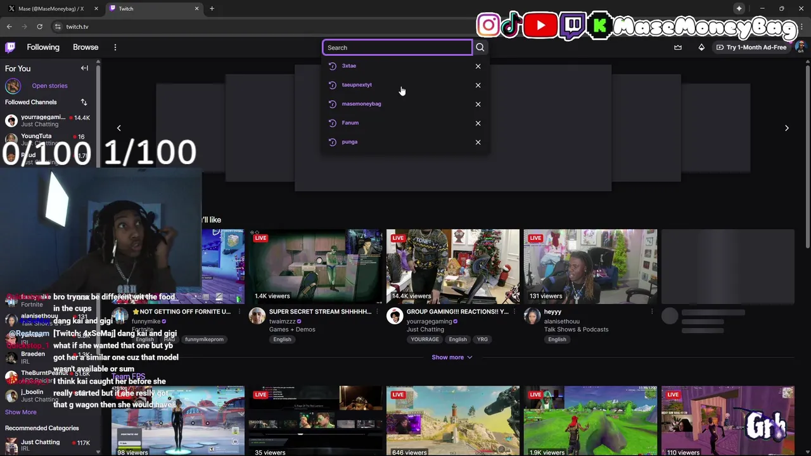Open alanisethouu channel avatar
The height and width of the screenshot is (456, 811).
pyautogui.click(x=532, y=316)
